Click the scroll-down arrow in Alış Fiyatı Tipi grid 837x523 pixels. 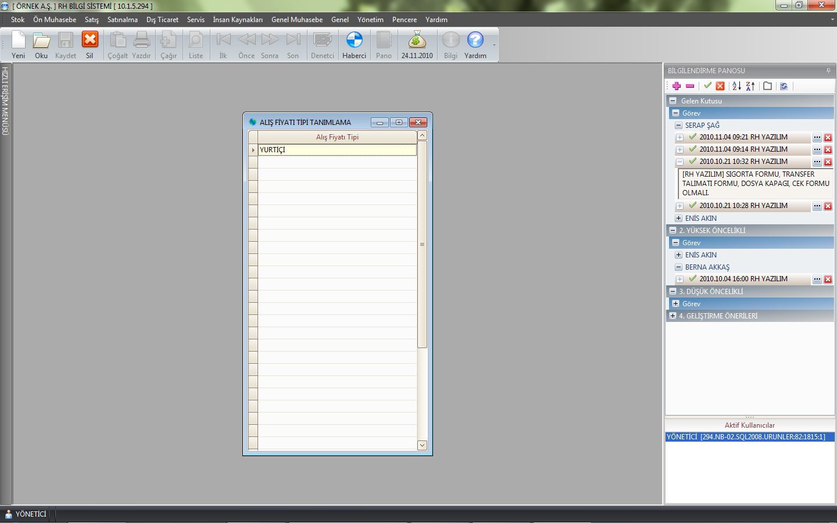[423, 445]
